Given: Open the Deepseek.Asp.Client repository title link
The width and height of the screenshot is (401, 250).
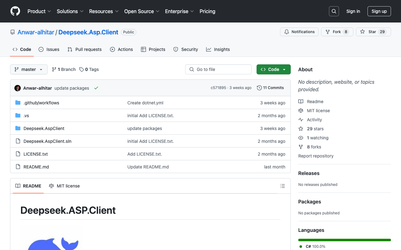Looking at the screenshot, I should click(x=88, y=32).
